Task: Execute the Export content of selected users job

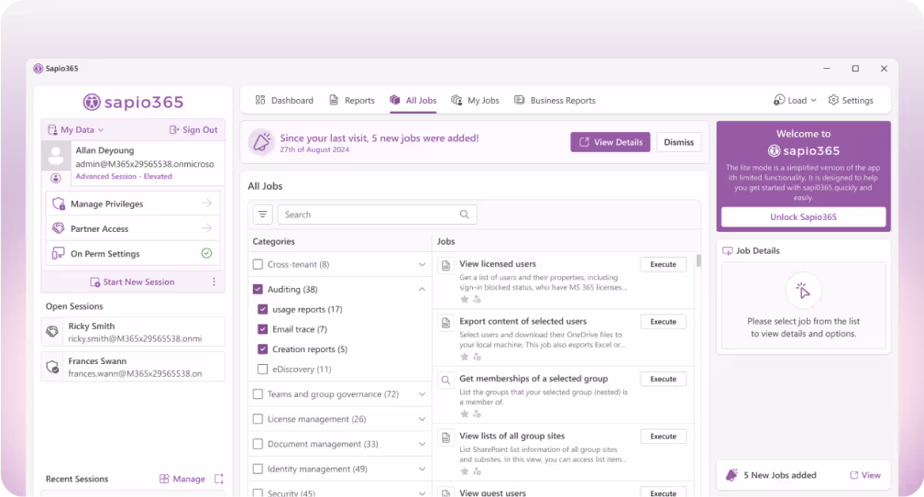Action: tap(663, 321)
